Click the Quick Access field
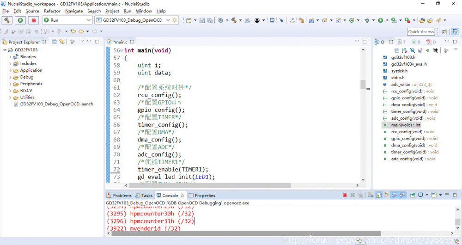 tap(421, 31)
